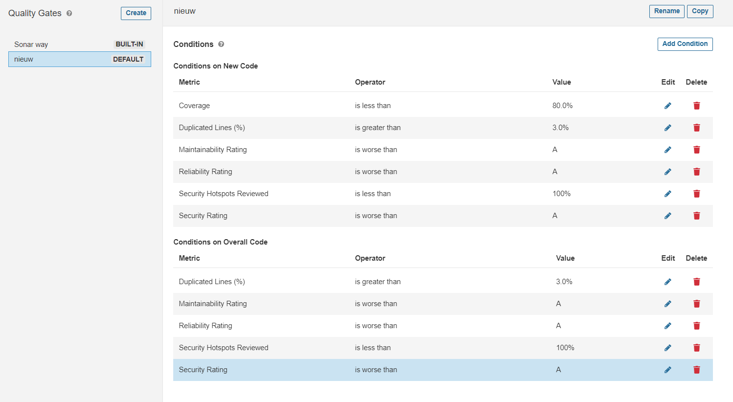
Task: Edit the Security Hotspots Reviewed condition on Overall Code
Action: click(668, 348)
